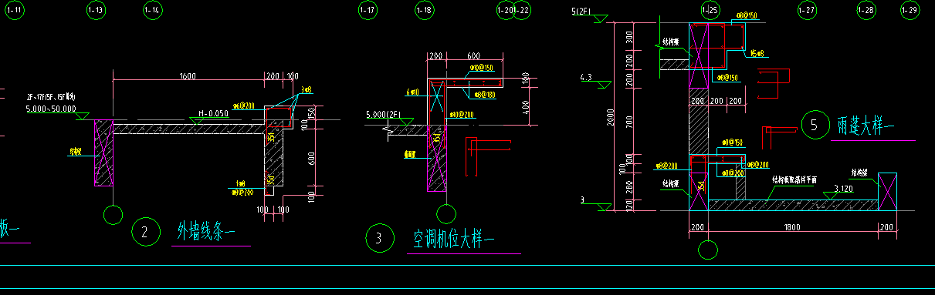Image resolution: width=935 pixels, height=295 pixels.
Task: Click the empty grid circle below detail 5
Action: tap(708, 250)
